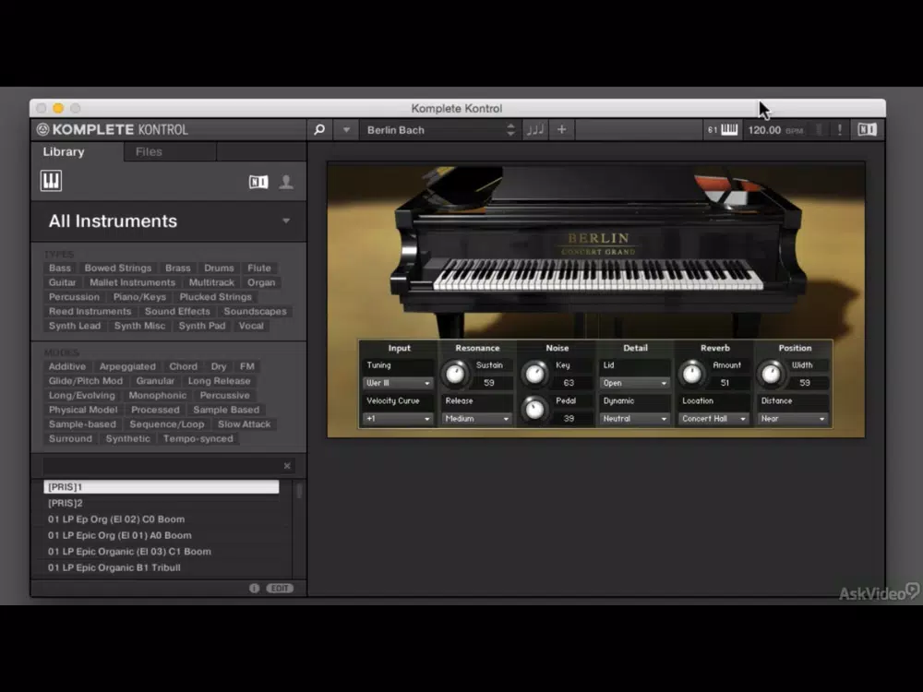Image resolution: width=923 pixels, height=692 pixels.
Task: Click the Sustain value 59
Action: tap(489, 383)
